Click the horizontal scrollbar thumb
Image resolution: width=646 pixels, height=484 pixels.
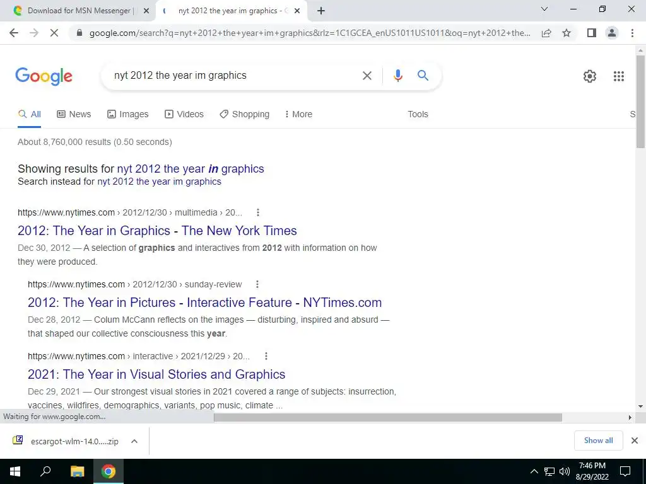coord(388,417)
